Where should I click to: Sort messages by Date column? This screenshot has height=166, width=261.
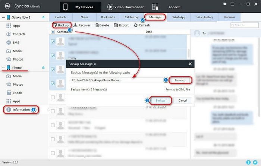click(149, 32)
